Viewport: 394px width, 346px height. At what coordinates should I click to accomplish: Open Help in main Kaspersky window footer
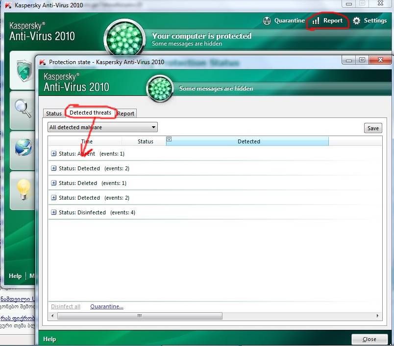(15, 276)
